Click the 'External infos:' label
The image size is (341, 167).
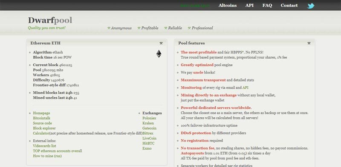[44, 141]
